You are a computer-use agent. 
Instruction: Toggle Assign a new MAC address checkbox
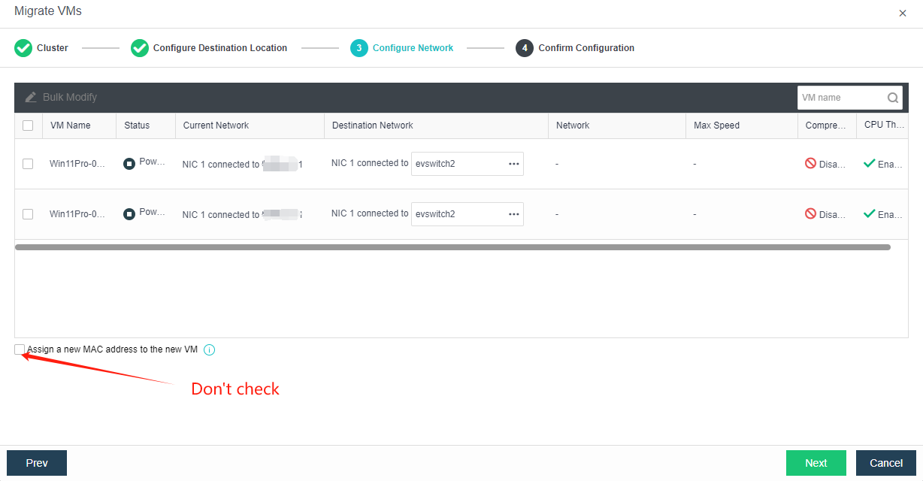point(20,349)
